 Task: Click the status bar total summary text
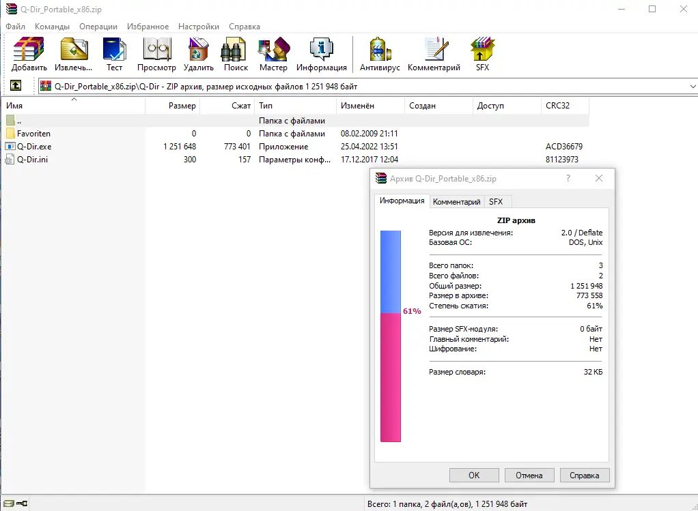click(x=447, y=504)
